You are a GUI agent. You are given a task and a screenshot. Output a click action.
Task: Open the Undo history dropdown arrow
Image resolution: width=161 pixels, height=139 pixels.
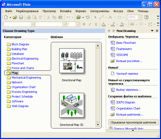coord(72,17)
